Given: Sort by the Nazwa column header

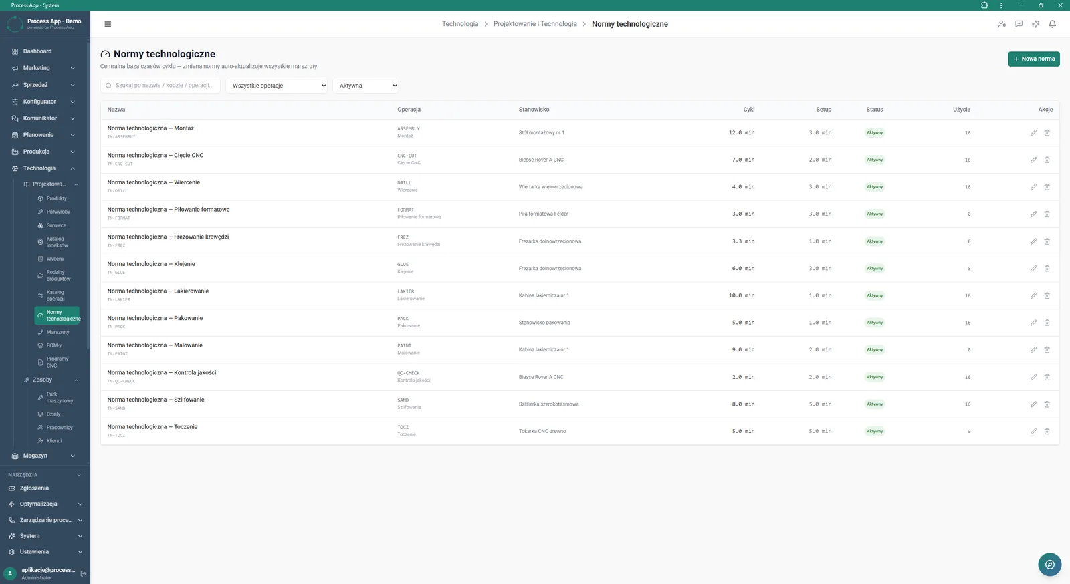Looking at the screenshot, I should coord(116,110).
